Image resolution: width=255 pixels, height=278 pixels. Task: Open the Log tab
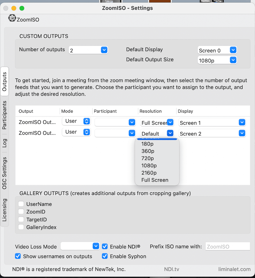tap(4, 143)
